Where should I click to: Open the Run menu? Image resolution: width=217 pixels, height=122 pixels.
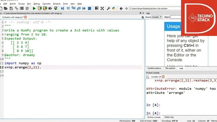(x=29, y=4)
